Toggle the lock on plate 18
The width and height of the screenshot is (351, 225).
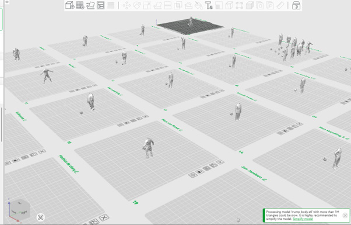pyautogui.click(x=127, y=123)
